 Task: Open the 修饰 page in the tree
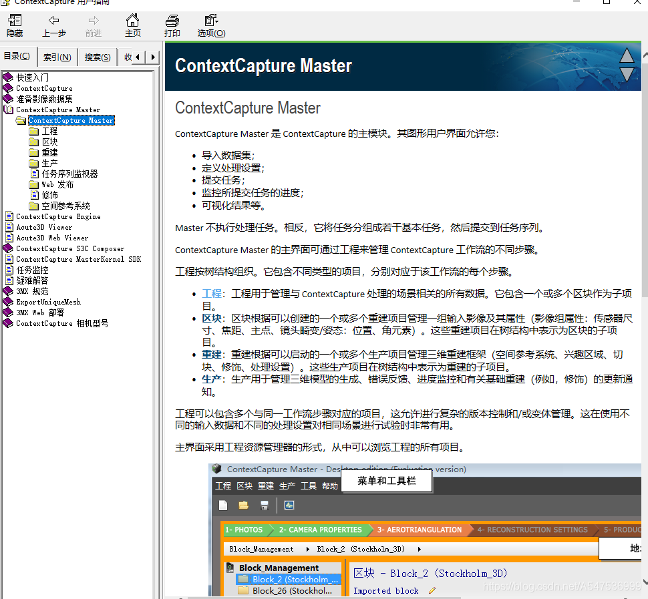point(44,195)
